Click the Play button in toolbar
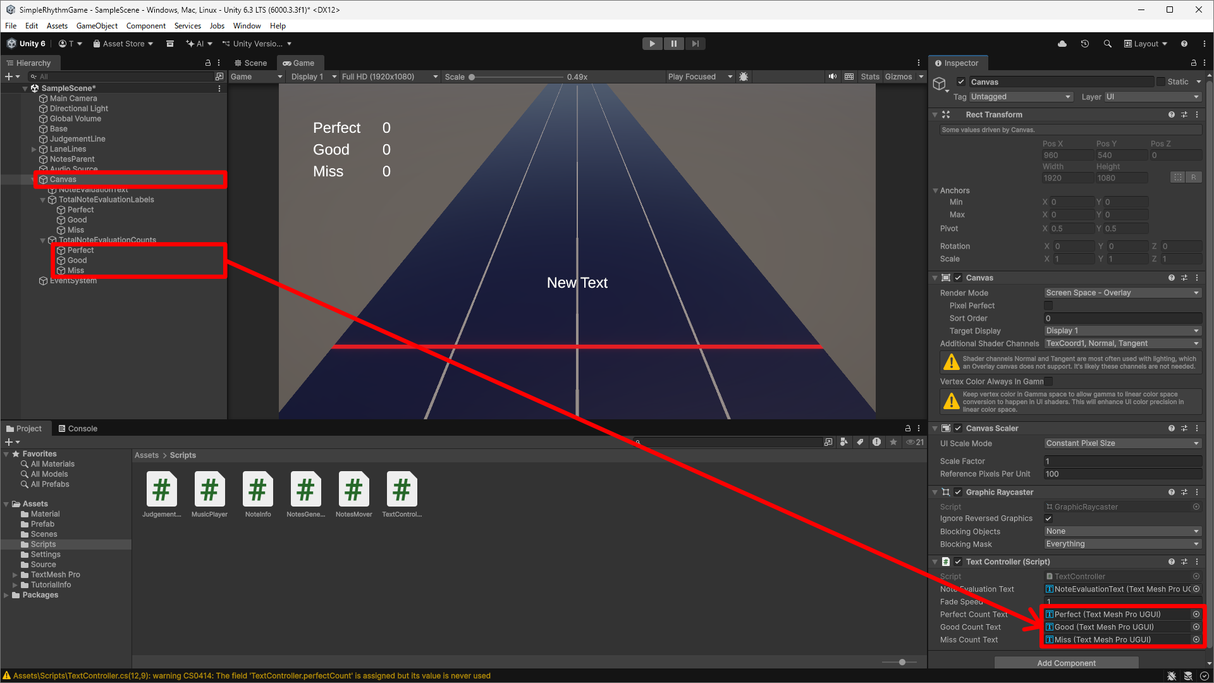 click(652, 44)
